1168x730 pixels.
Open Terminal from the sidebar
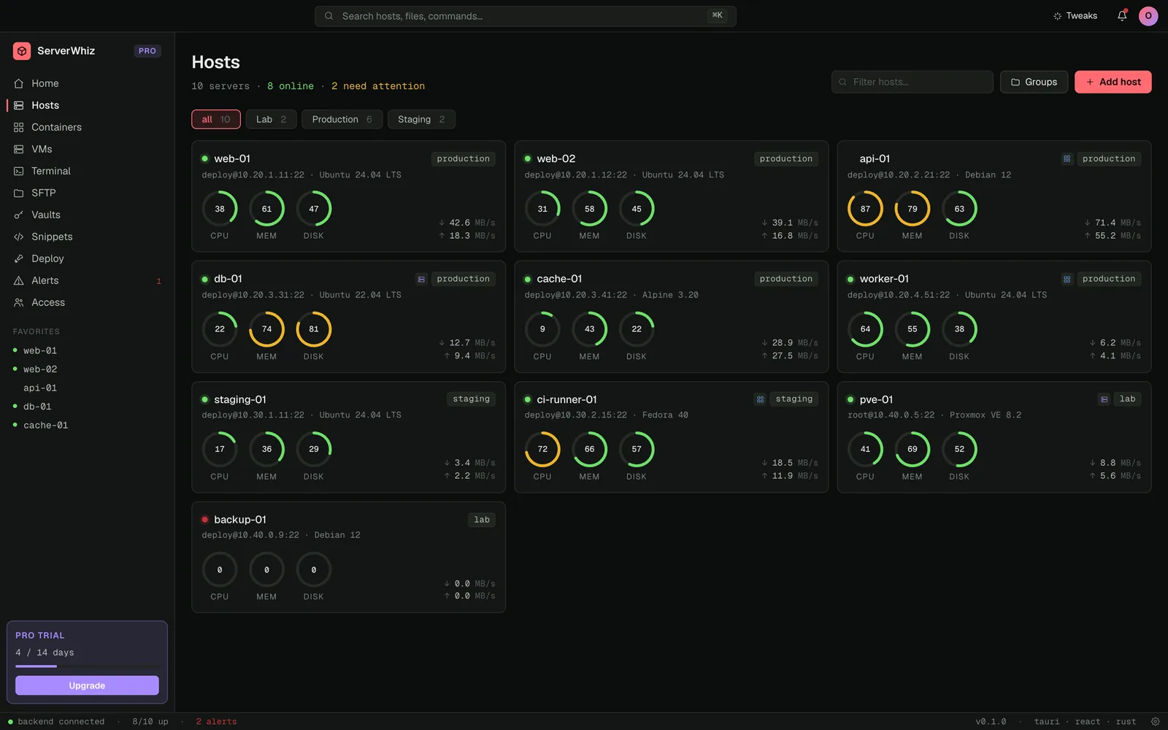87,171
